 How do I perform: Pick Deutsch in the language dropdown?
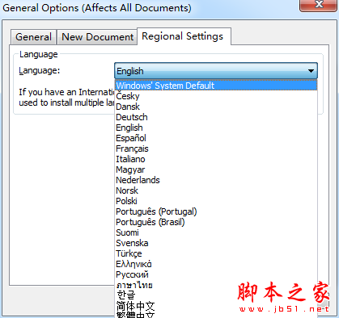coord(216,117)
